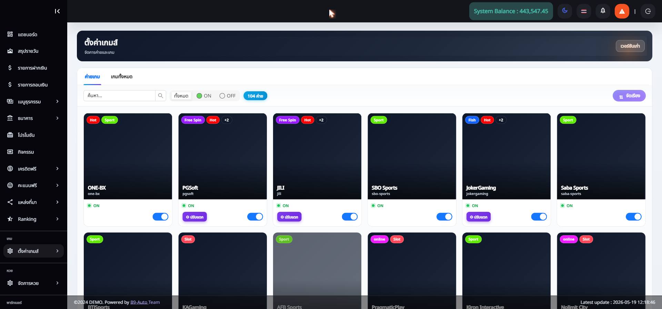Switch to the ค่ายเกม tab

click(92, 76)
